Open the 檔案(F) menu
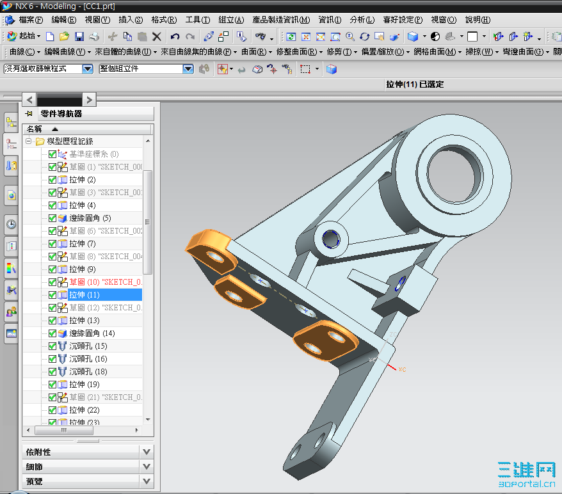The height and width of the screenshot is (494, 562). click(x=31, y=20)
